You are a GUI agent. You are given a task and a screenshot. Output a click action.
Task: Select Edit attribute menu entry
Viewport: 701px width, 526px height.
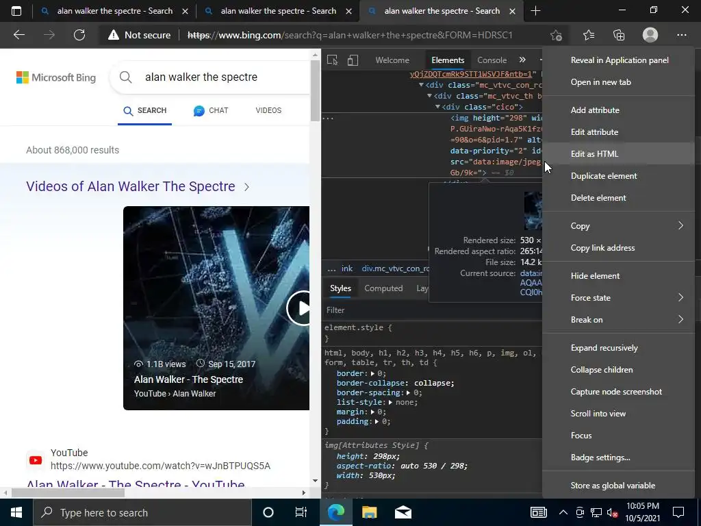pos(618,132)
